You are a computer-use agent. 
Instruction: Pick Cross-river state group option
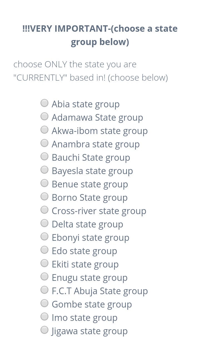[44, 210]
